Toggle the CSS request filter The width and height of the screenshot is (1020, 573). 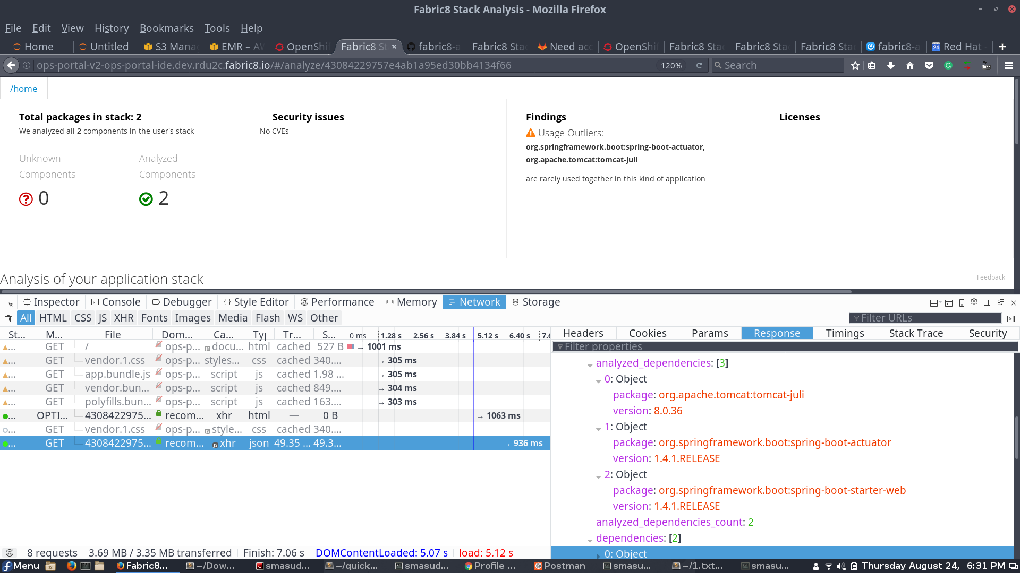point(83,318)
